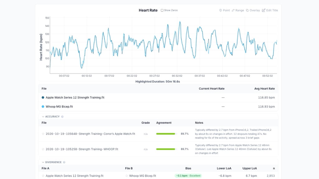Click the Agreement column header
The image size is (319, 179).
(164, 123)
